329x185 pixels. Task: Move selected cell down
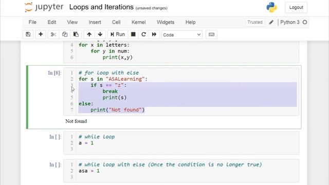100,34
